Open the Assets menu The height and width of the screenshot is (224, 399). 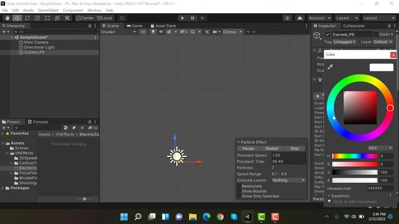(x=28, y=10)
